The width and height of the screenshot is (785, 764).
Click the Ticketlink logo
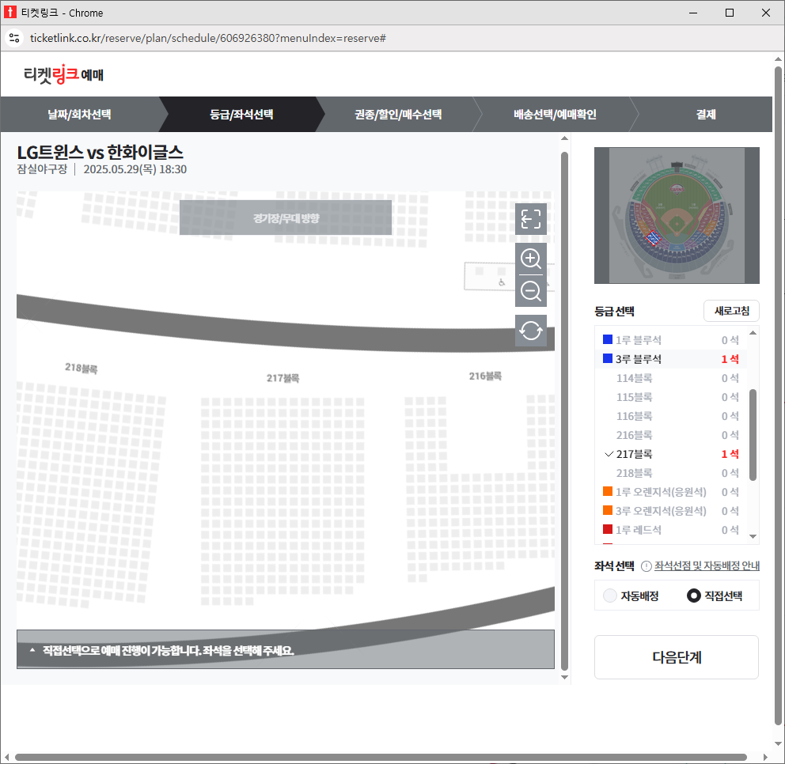tap(63, 74)
